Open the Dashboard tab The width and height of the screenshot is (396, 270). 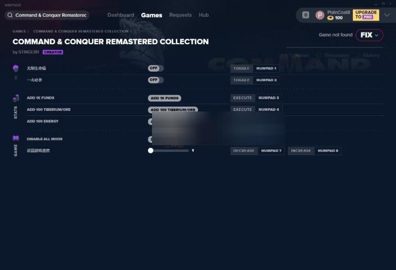pos(121,15)
